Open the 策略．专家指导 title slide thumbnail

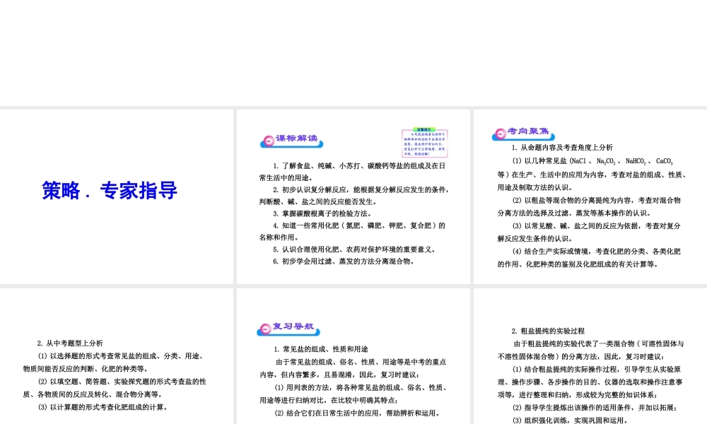[x=117, y=196]
